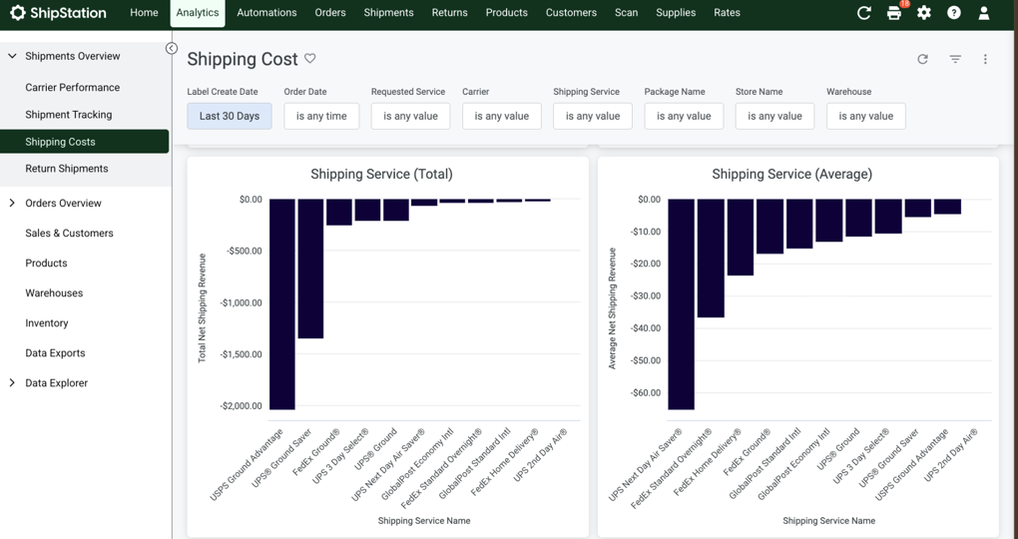
Task: Select the Analytics tab
Action: [x=198, y=12]
